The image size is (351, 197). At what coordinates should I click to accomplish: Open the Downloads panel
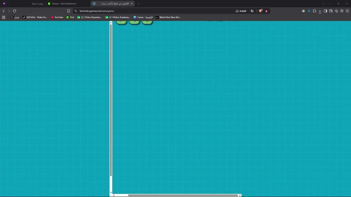pos(320,11)
